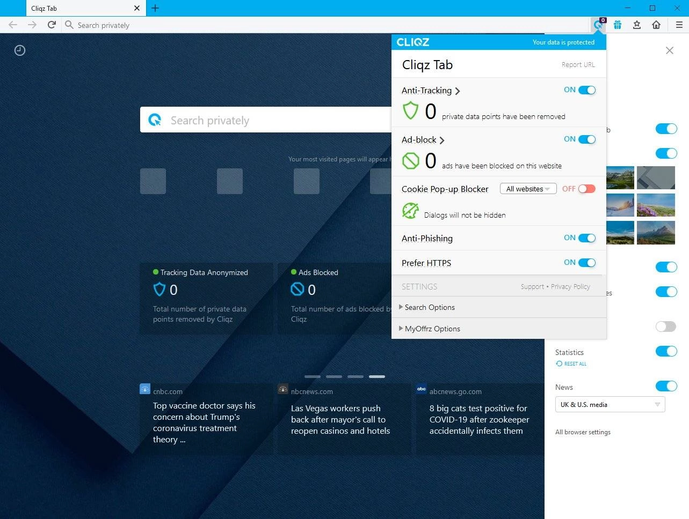Screen dimensions: 689x519
Task: Go to the home page icon
Action: click(656, 25)
